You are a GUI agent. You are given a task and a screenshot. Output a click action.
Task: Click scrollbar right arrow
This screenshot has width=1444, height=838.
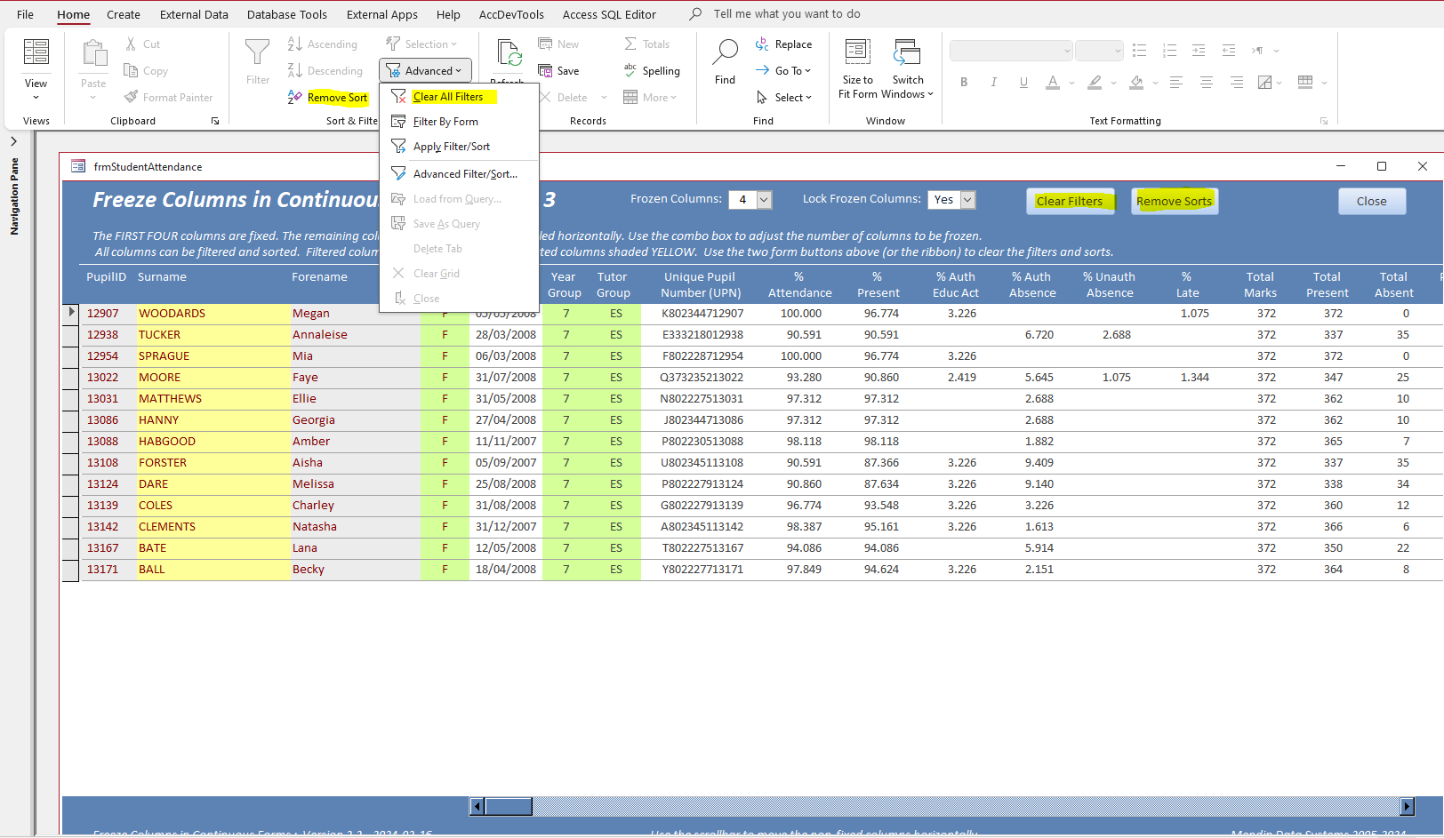1407,806
